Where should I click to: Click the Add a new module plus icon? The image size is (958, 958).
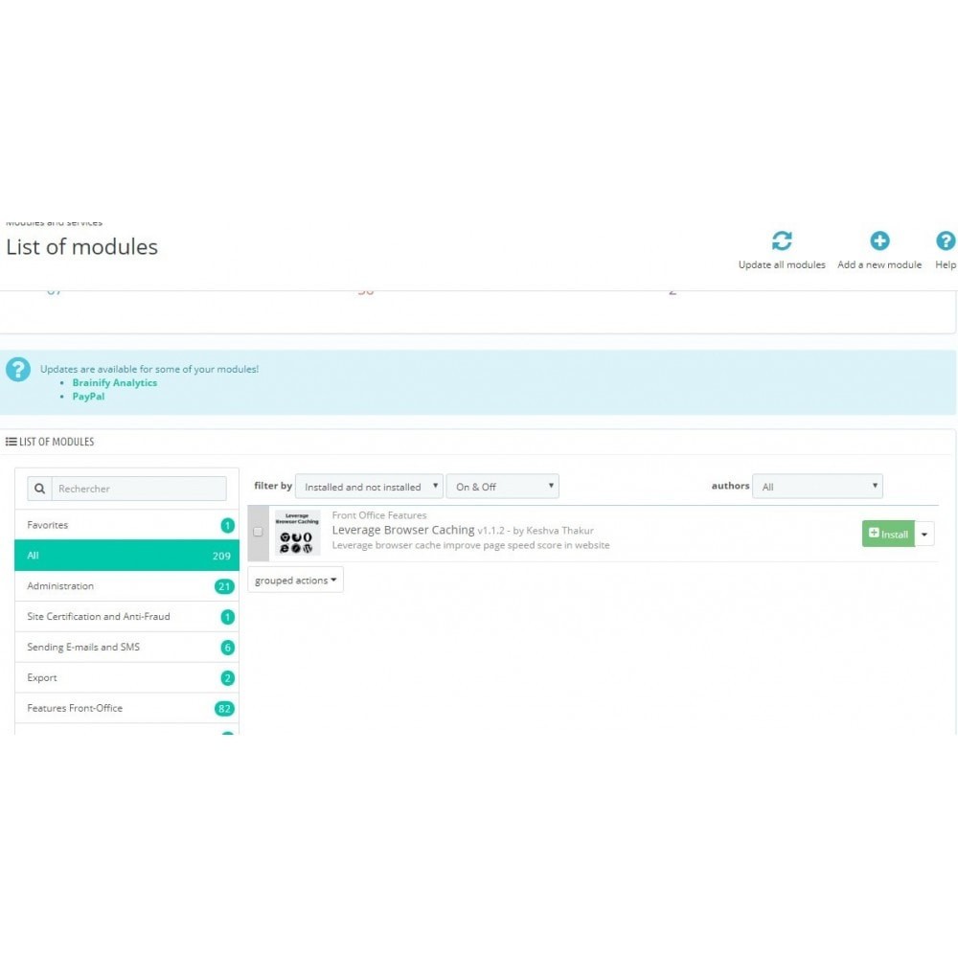pos(879,240)
